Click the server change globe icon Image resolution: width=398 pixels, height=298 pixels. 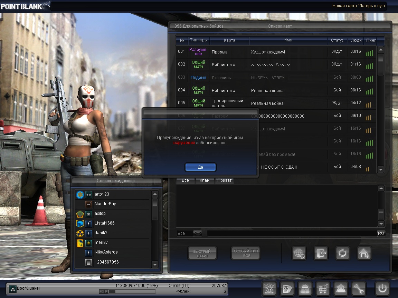[298, 254]
